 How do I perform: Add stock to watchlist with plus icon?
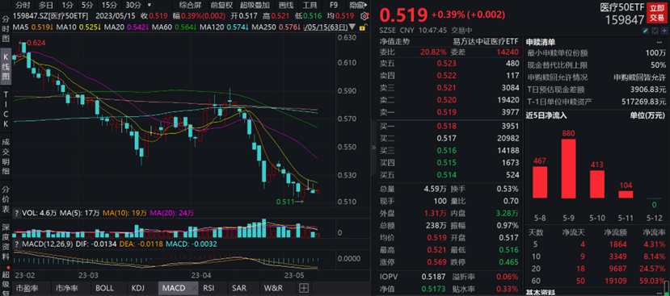tap(664, 31)
